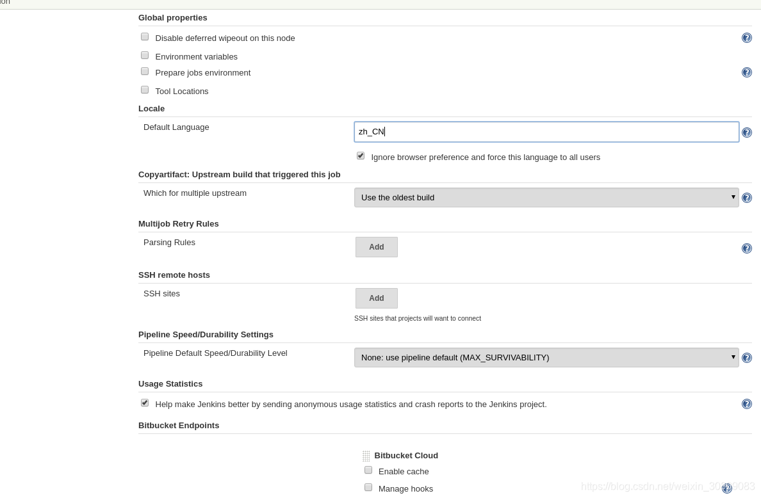Uncheck Ignore browser preference option
The height and width of the screenshot is (498, 761).
(361, 156)
